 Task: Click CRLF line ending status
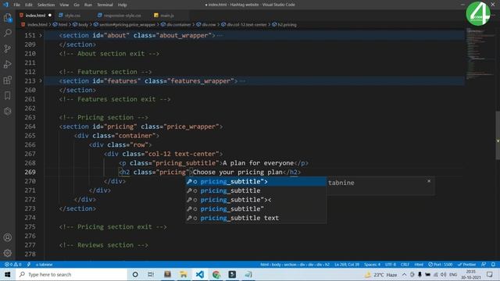405,265
